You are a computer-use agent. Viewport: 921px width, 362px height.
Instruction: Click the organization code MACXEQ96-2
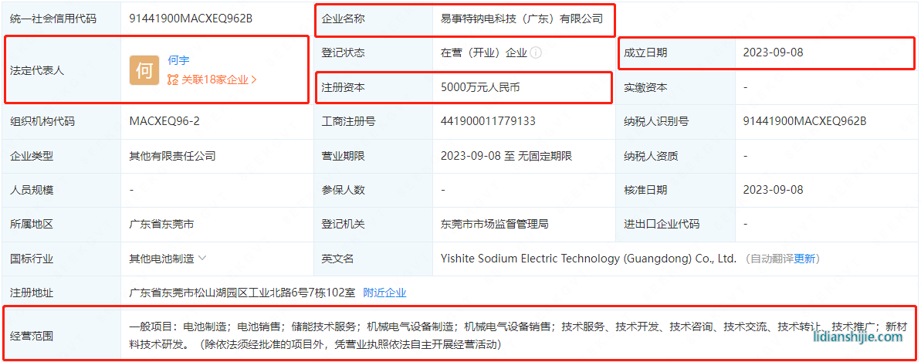point(164,121)
